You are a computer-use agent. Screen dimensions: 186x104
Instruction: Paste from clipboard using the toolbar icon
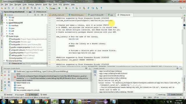pos(28,8)
